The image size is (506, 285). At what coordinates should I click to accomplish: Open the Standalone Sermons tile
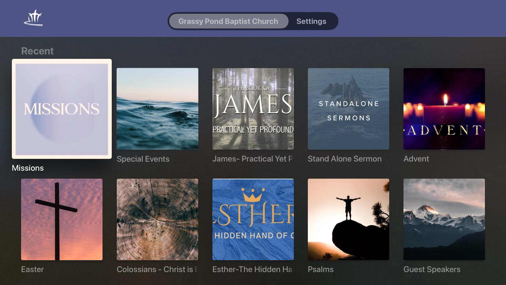[348, 109]
